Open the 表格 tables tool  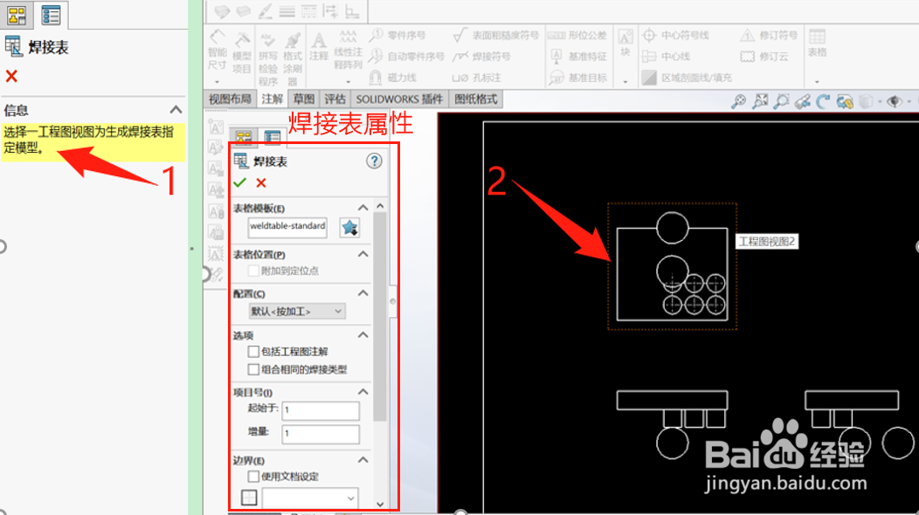tap(816, 44)
